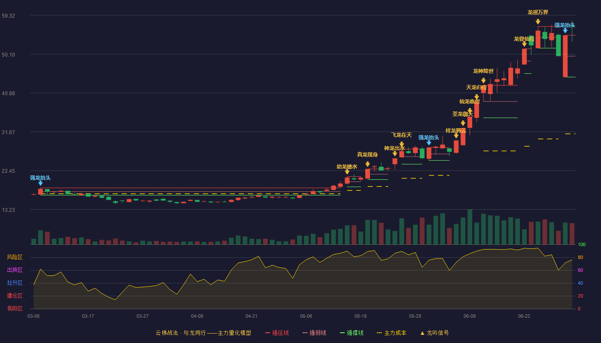Click the chart title 云梯战法 · 与龙同行——主力量化模型
Viewport: 601px width, 343px height.
(x=203, y=333)
